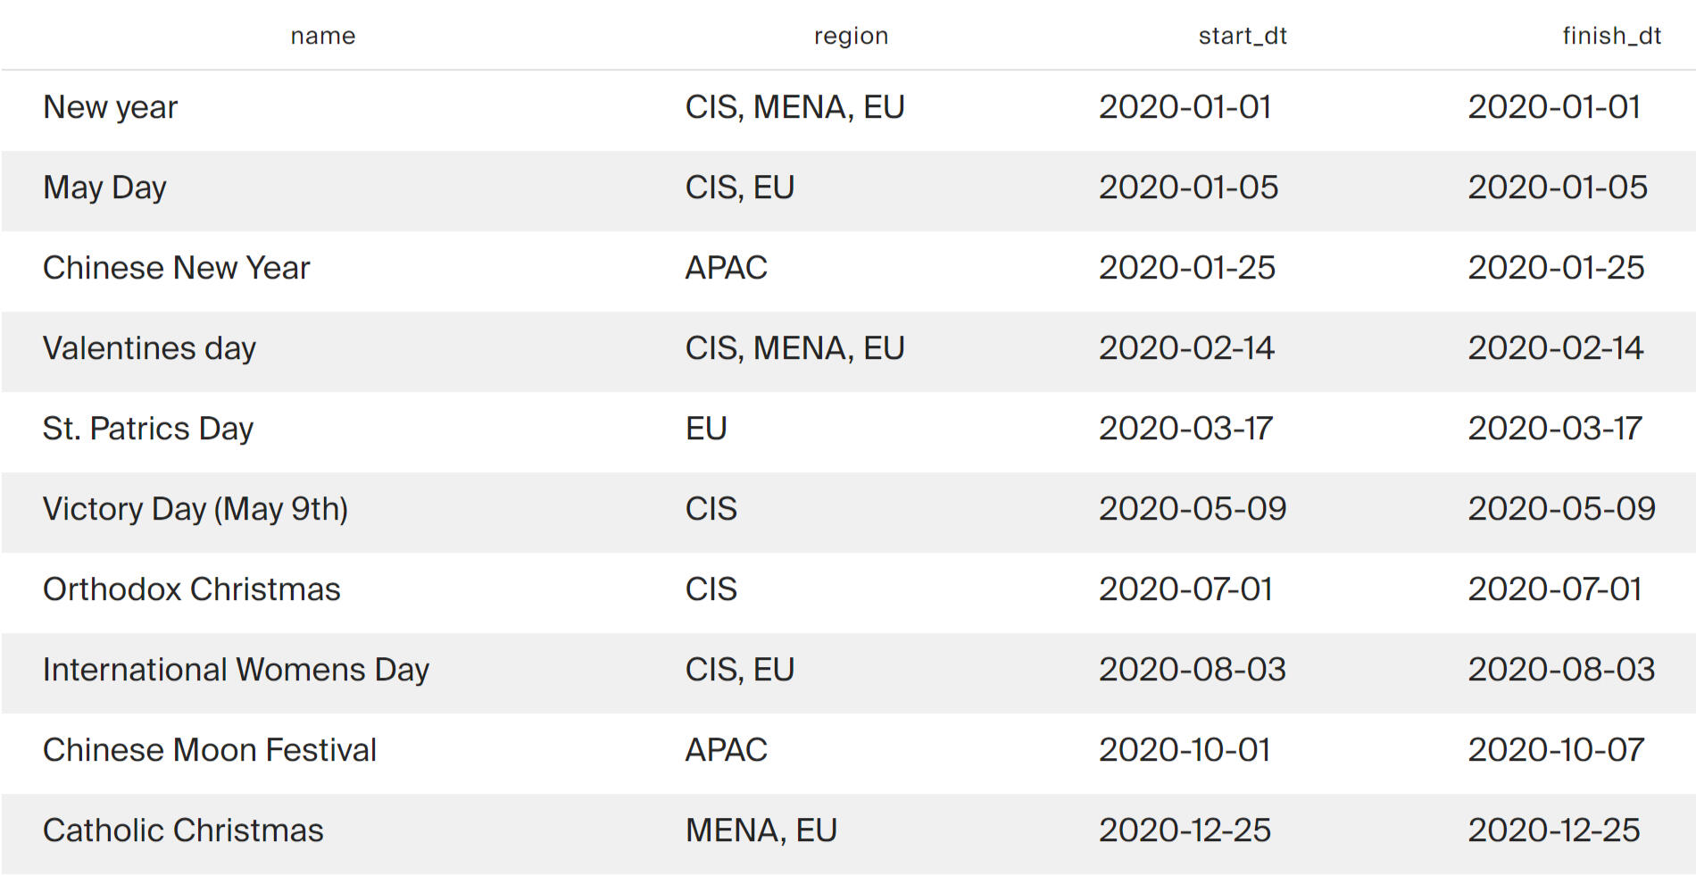The image size is (1696, 876).
Task: Click the St. Patrics Day cell
Action: (x=148, y=429)
